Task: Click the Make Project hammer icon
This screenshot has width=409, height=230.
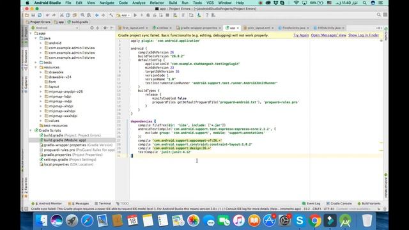Action: pyautogui.click(x=111, y=15)
